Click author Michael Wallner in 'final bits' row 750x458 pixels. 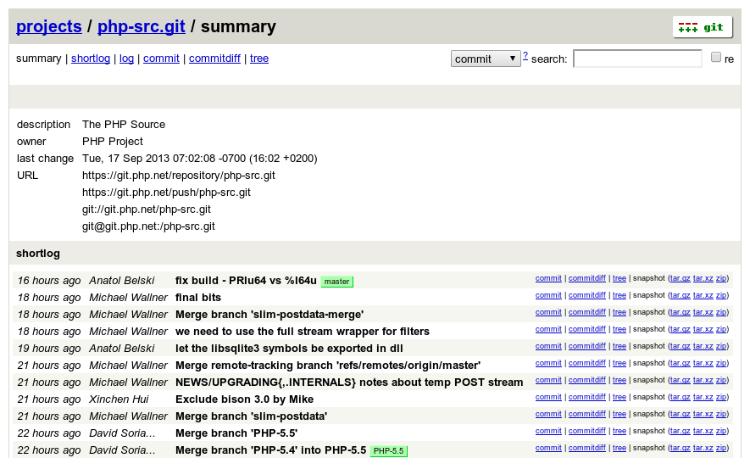(128, 297)
